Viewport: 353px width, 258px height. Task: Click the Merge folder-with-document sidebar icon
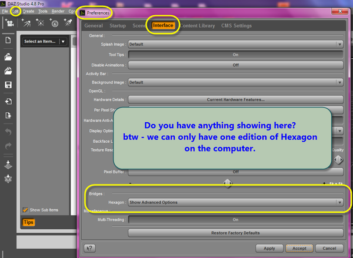pyautogui.click(x=8, y=71)
